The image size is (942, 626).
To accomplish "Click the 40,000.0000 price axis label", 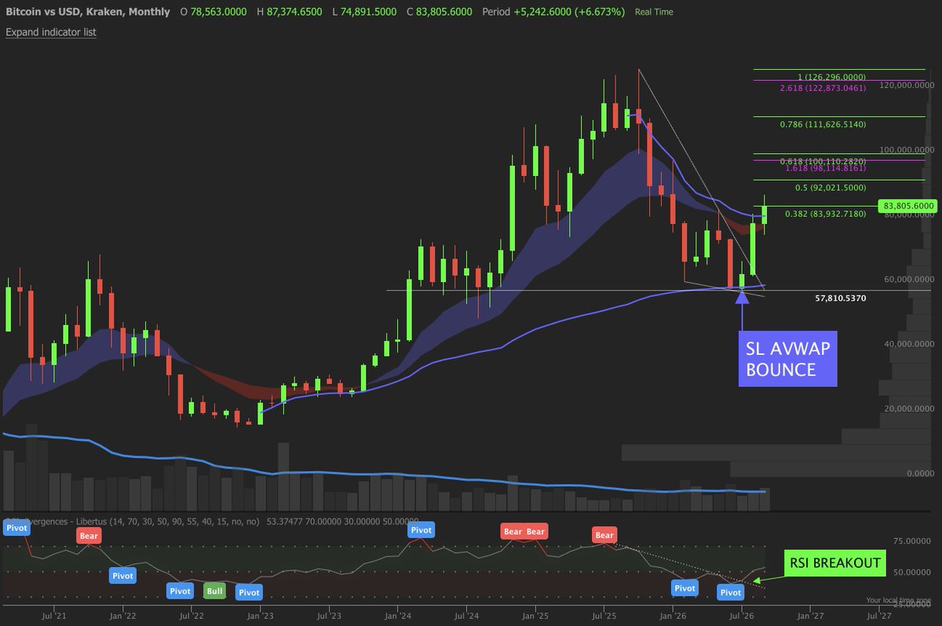I will [911, 344].
